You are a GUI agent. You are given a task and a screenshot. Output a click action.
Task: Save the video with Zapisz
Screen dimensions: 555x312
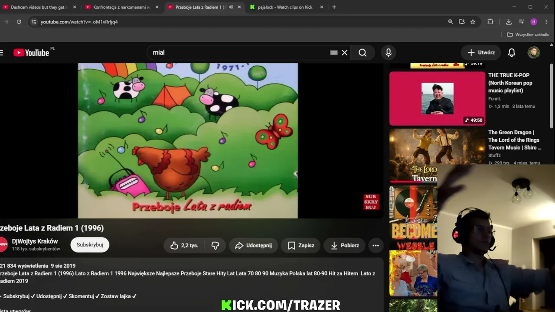[301, 245]
